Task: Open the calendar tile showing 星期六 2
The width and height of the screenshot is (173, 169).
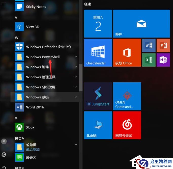Action: click(x=98, y=24)
